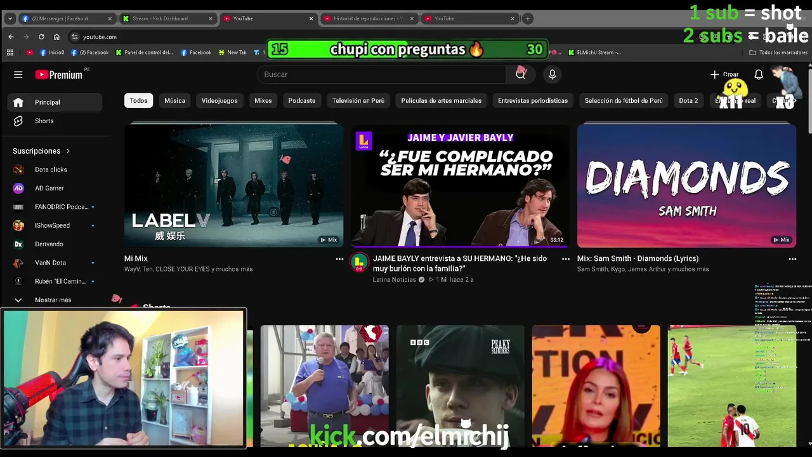Viewport: 812px width, 457px height.
Task: Open Panel de control bookmark
Action: click(145, 53)
